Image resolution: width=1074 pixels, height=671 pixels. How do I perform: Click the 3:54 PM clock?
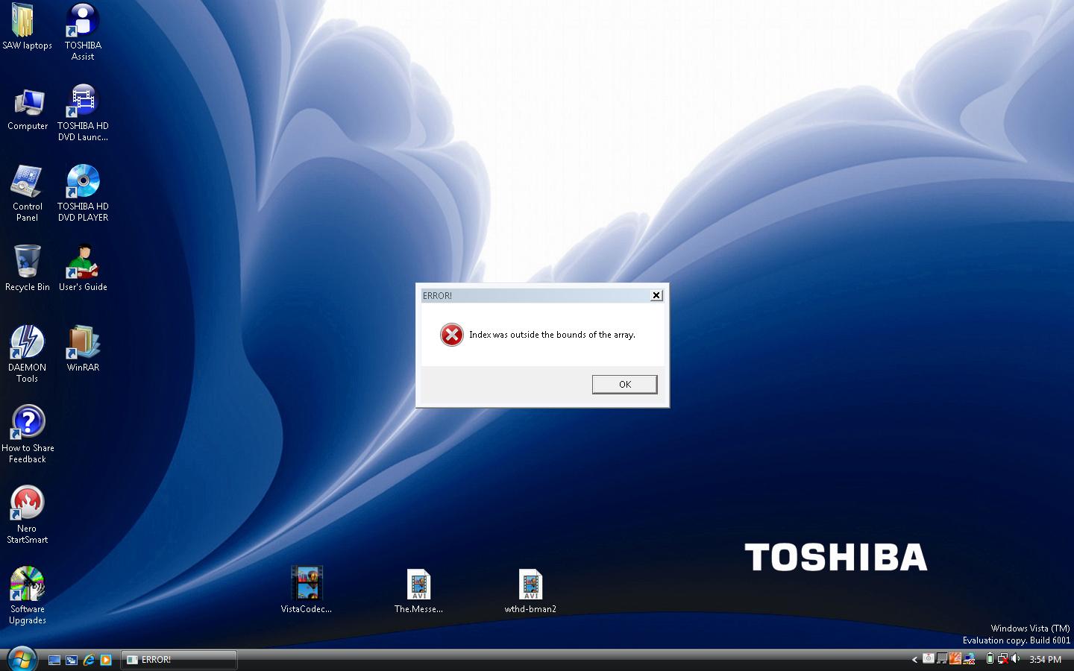1045,659
